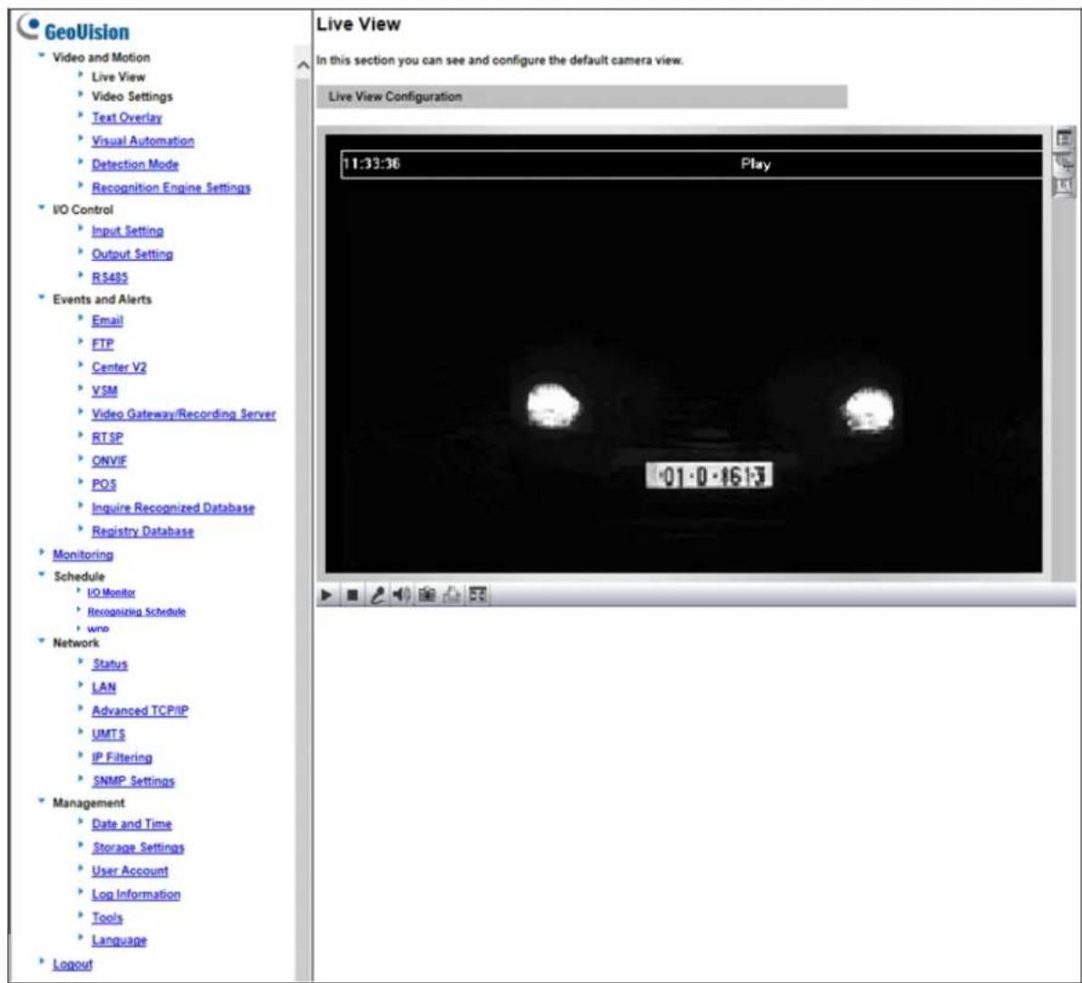Open RTSP settings
Image resolution: width=1082 pixels, height=983 pixels.
pos(108,437)
